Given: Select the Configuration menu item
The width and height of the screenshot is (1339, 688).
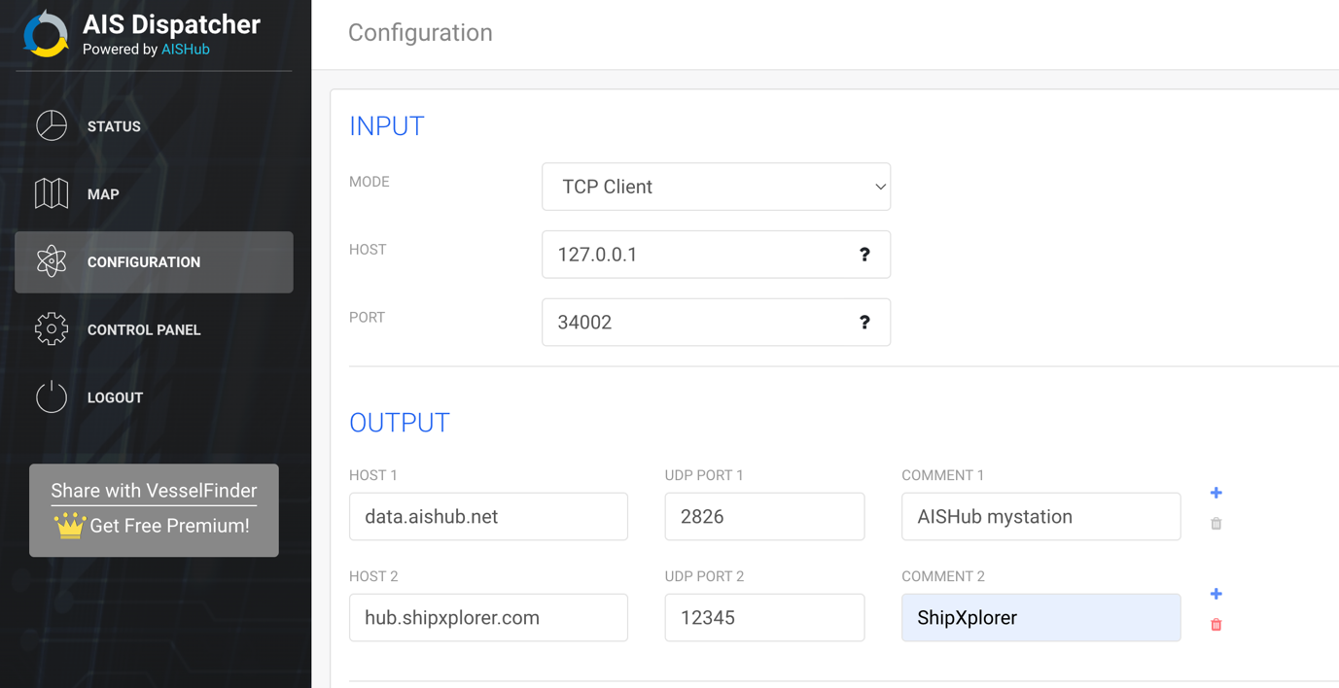Looking at the screenshot, I should coord(154,262).
